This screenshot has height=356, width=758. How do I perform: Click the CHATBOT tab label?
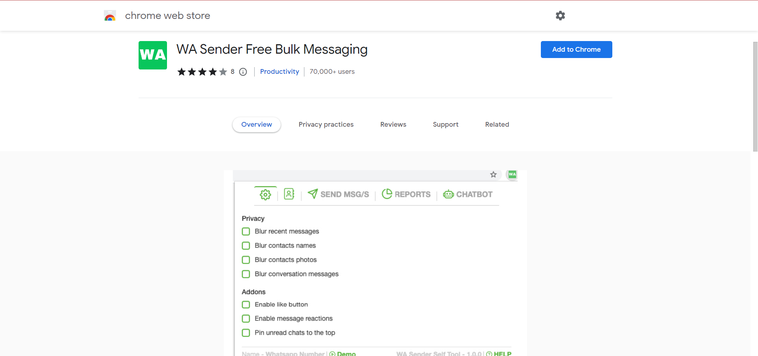[474, 194]
